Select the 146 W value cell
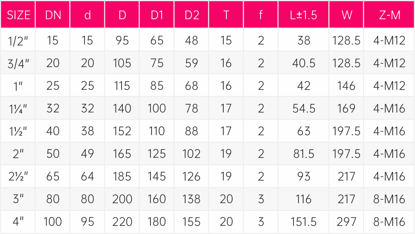The width and height of the screenshot is (415, 234). [x=346, y=85]
